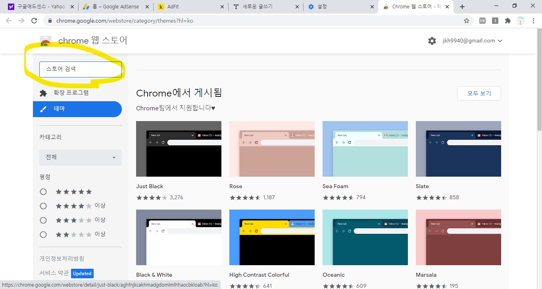Close the 새로운 글쓰기 tab
542x289 pixels.
pos(297,7)
